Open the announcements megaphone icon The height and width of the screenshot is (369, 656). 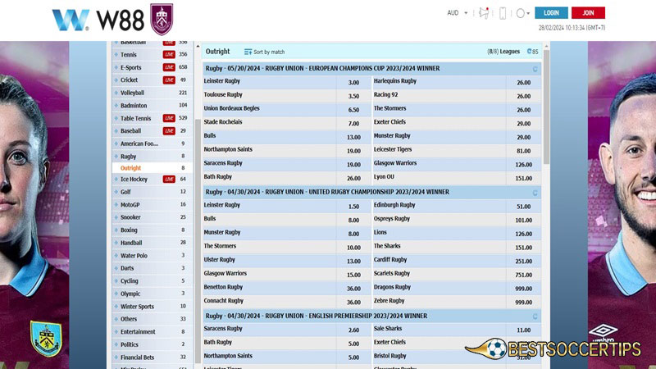click(x=484, y=13)
